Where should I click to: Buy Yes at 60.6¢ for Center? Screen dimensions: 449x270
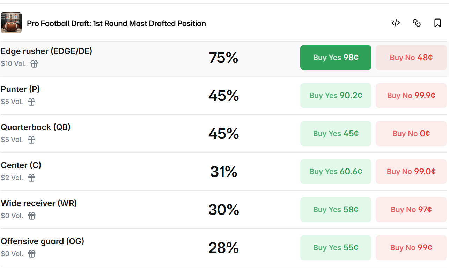(x=336, y=172)
